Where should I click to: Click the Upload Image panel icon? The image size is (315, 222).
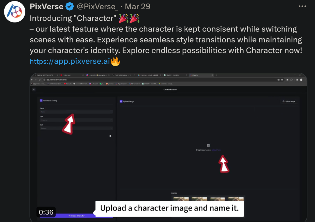coord(121,101)
